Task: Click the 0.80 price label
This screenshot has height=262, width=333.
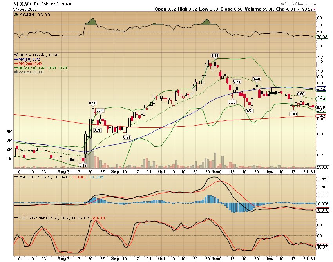Action: coord(256,79)
